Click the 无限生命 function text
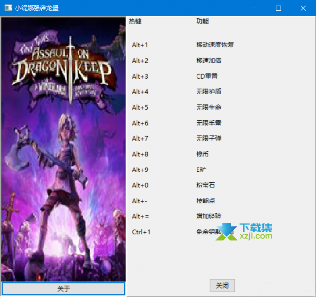Viewport: 316px width, 297px height. (x=209, y=107)
